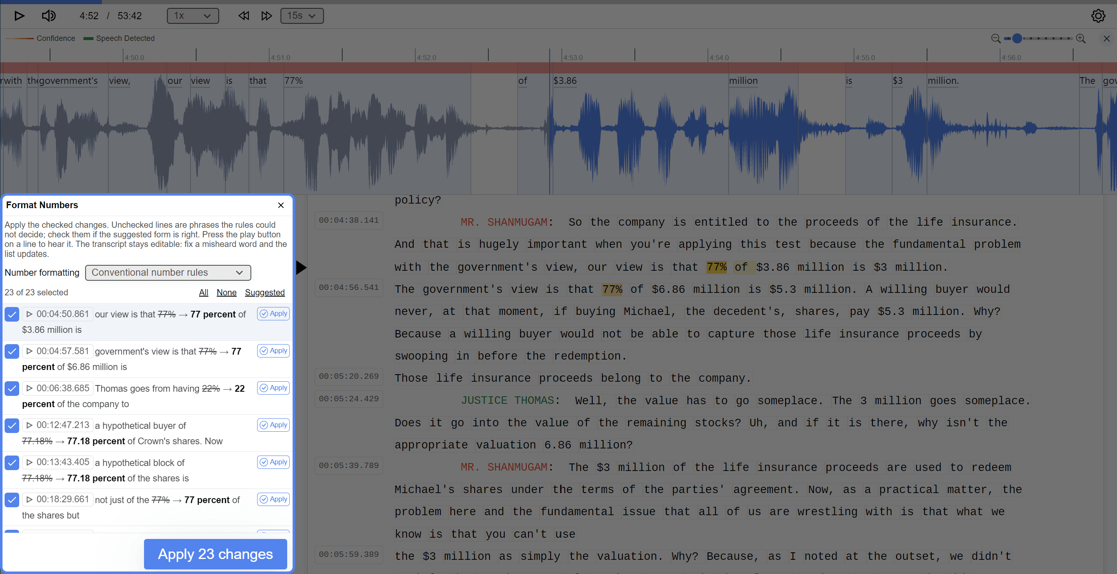Uncheck the 00:18:29.661 change checkbox
Screen dimensions: 1117x574
pyautogui.click(x=12, y=499)
